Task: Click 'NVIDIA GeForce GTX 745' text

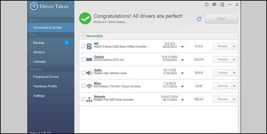Action: coord(109,60)
